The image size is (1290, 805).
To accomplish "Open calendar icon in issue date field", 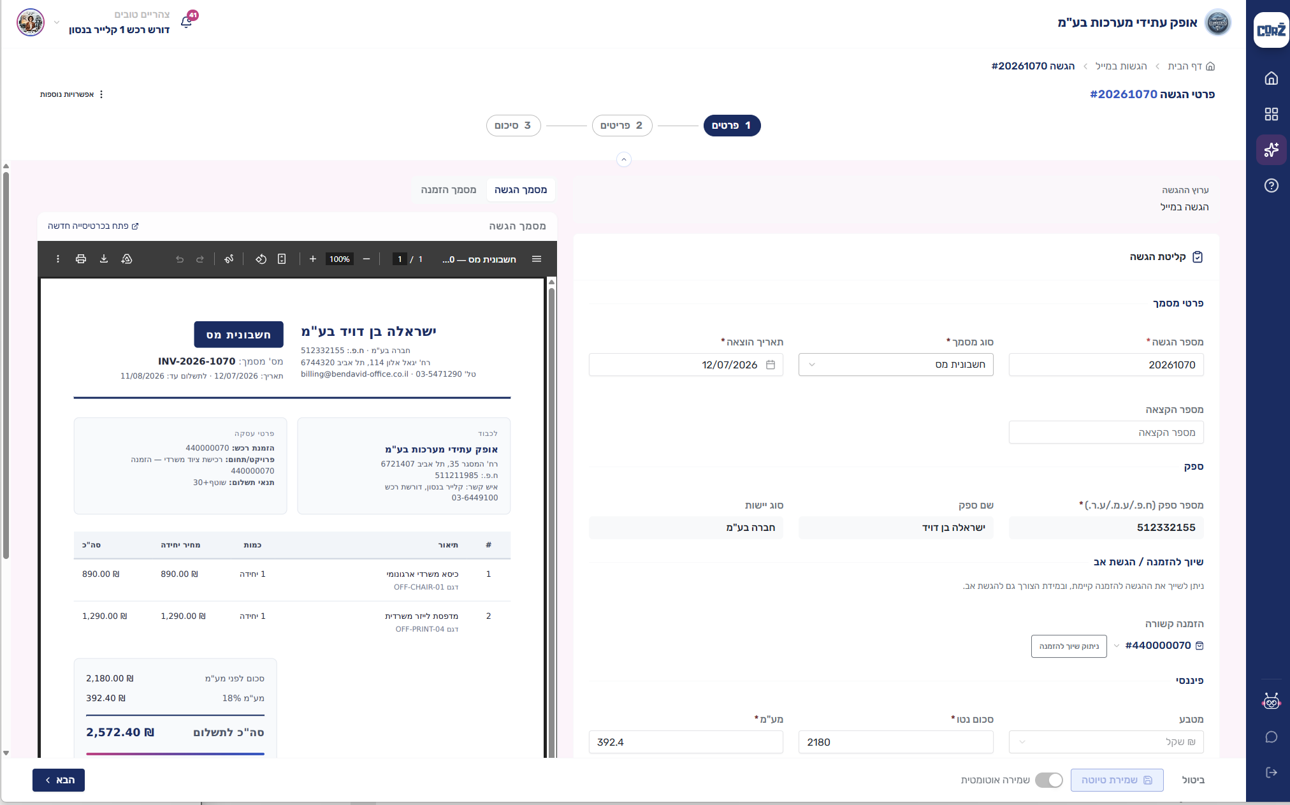I will [771, 365].
